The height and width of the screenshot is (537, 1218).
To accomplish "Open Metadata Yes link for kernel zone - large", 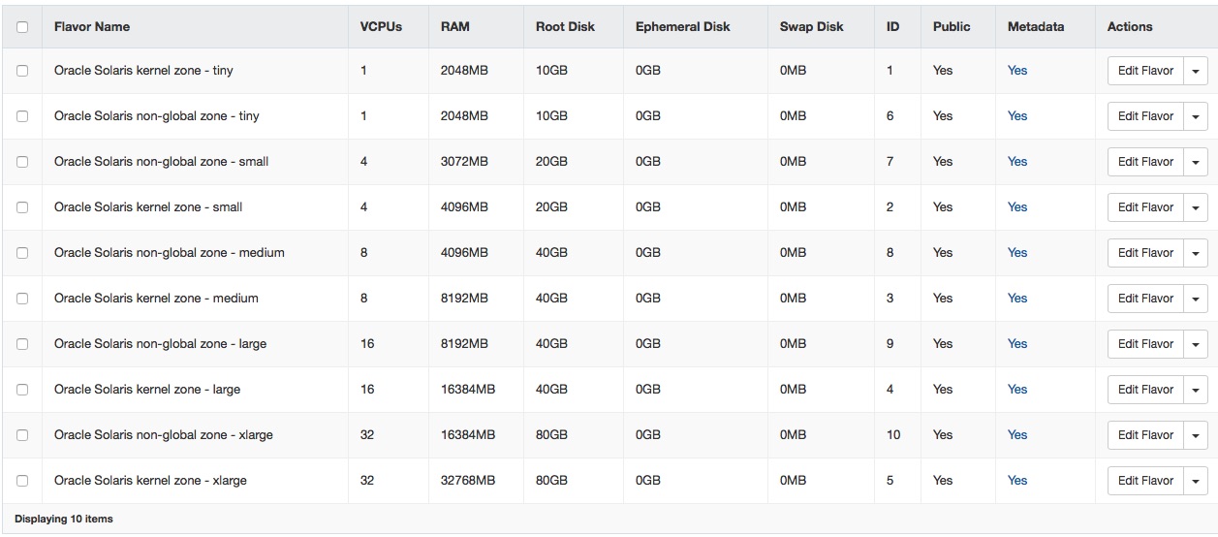I will coord(1017,390).
